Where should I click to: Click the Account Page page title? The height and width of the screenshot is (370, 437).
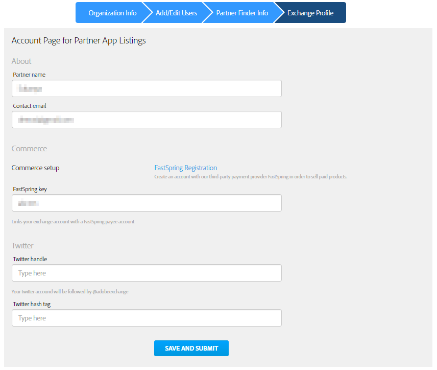click(x=79, y=40)
